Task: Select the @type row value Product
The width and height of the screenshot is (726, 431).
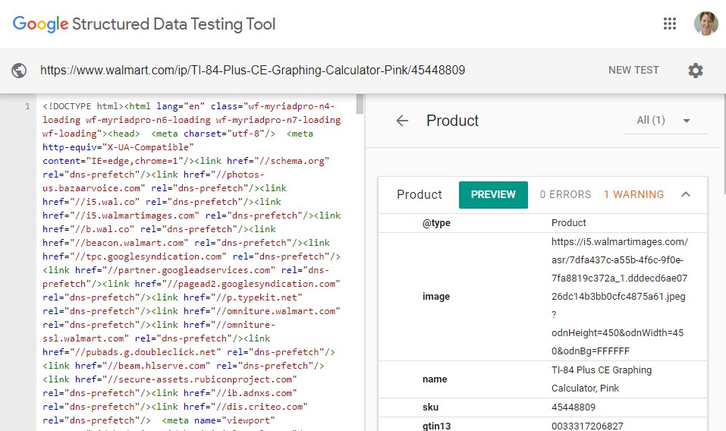Action: (568, 222)
